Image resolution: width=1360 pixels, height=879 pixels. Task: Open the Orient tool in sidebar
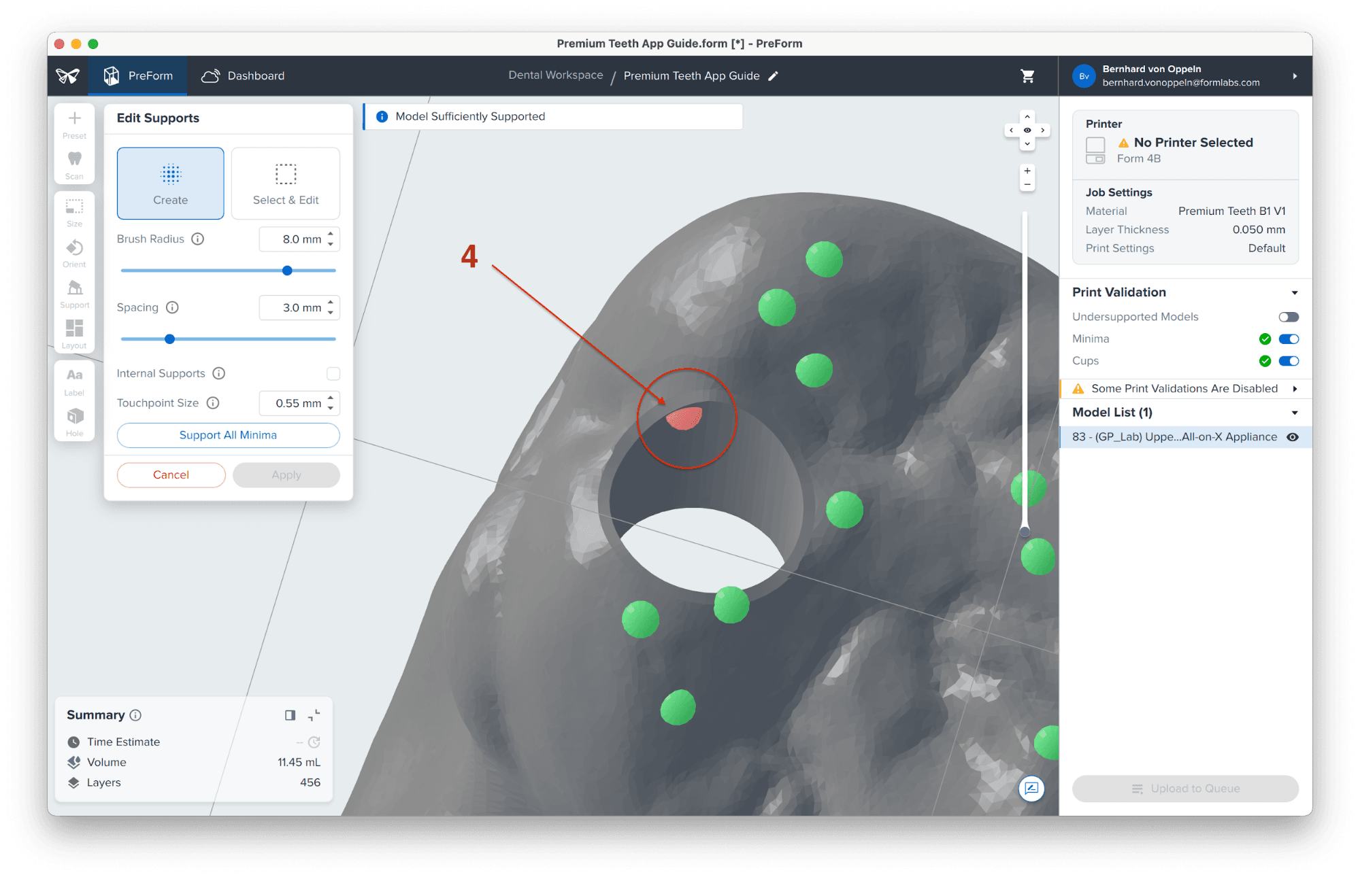coord(74,253)
